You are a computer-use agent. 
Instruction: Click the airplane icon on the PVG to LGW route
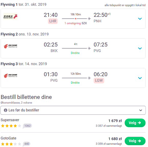click(89, 78)
